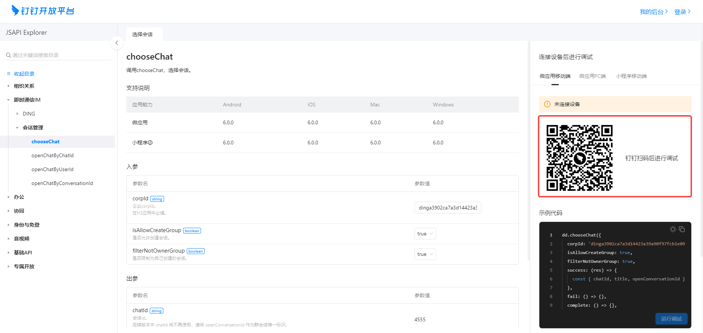
Task: Click the info icon next to 小程序
Action: 150,143
